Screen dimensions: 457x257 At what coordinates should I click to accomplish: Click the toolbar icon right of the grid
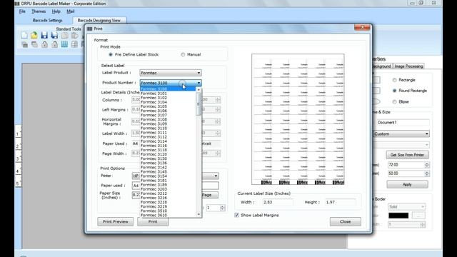74,44
